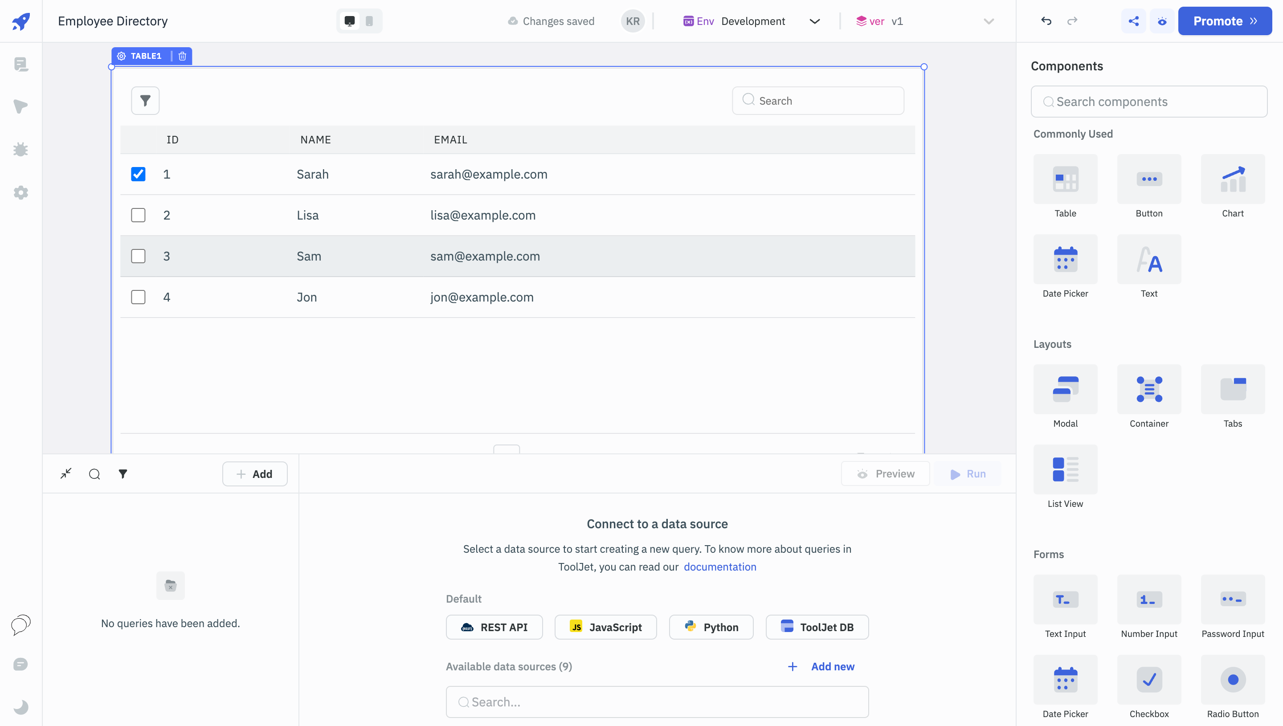Image resolution: width=1283 pixels, height=726 pixels.
Task: Open the TABLE1 settings gear icon
Action: pyautogui.click(x=121, y=56)
